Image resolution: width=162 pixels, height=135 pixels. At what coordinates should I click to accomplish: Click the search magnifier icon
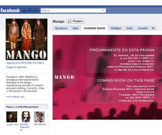tap(103, 10)
